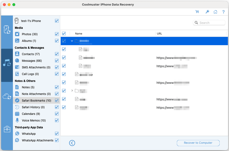Go to home via house icon
The width and height of the screenshot is (229, 151).
[215, 12]
